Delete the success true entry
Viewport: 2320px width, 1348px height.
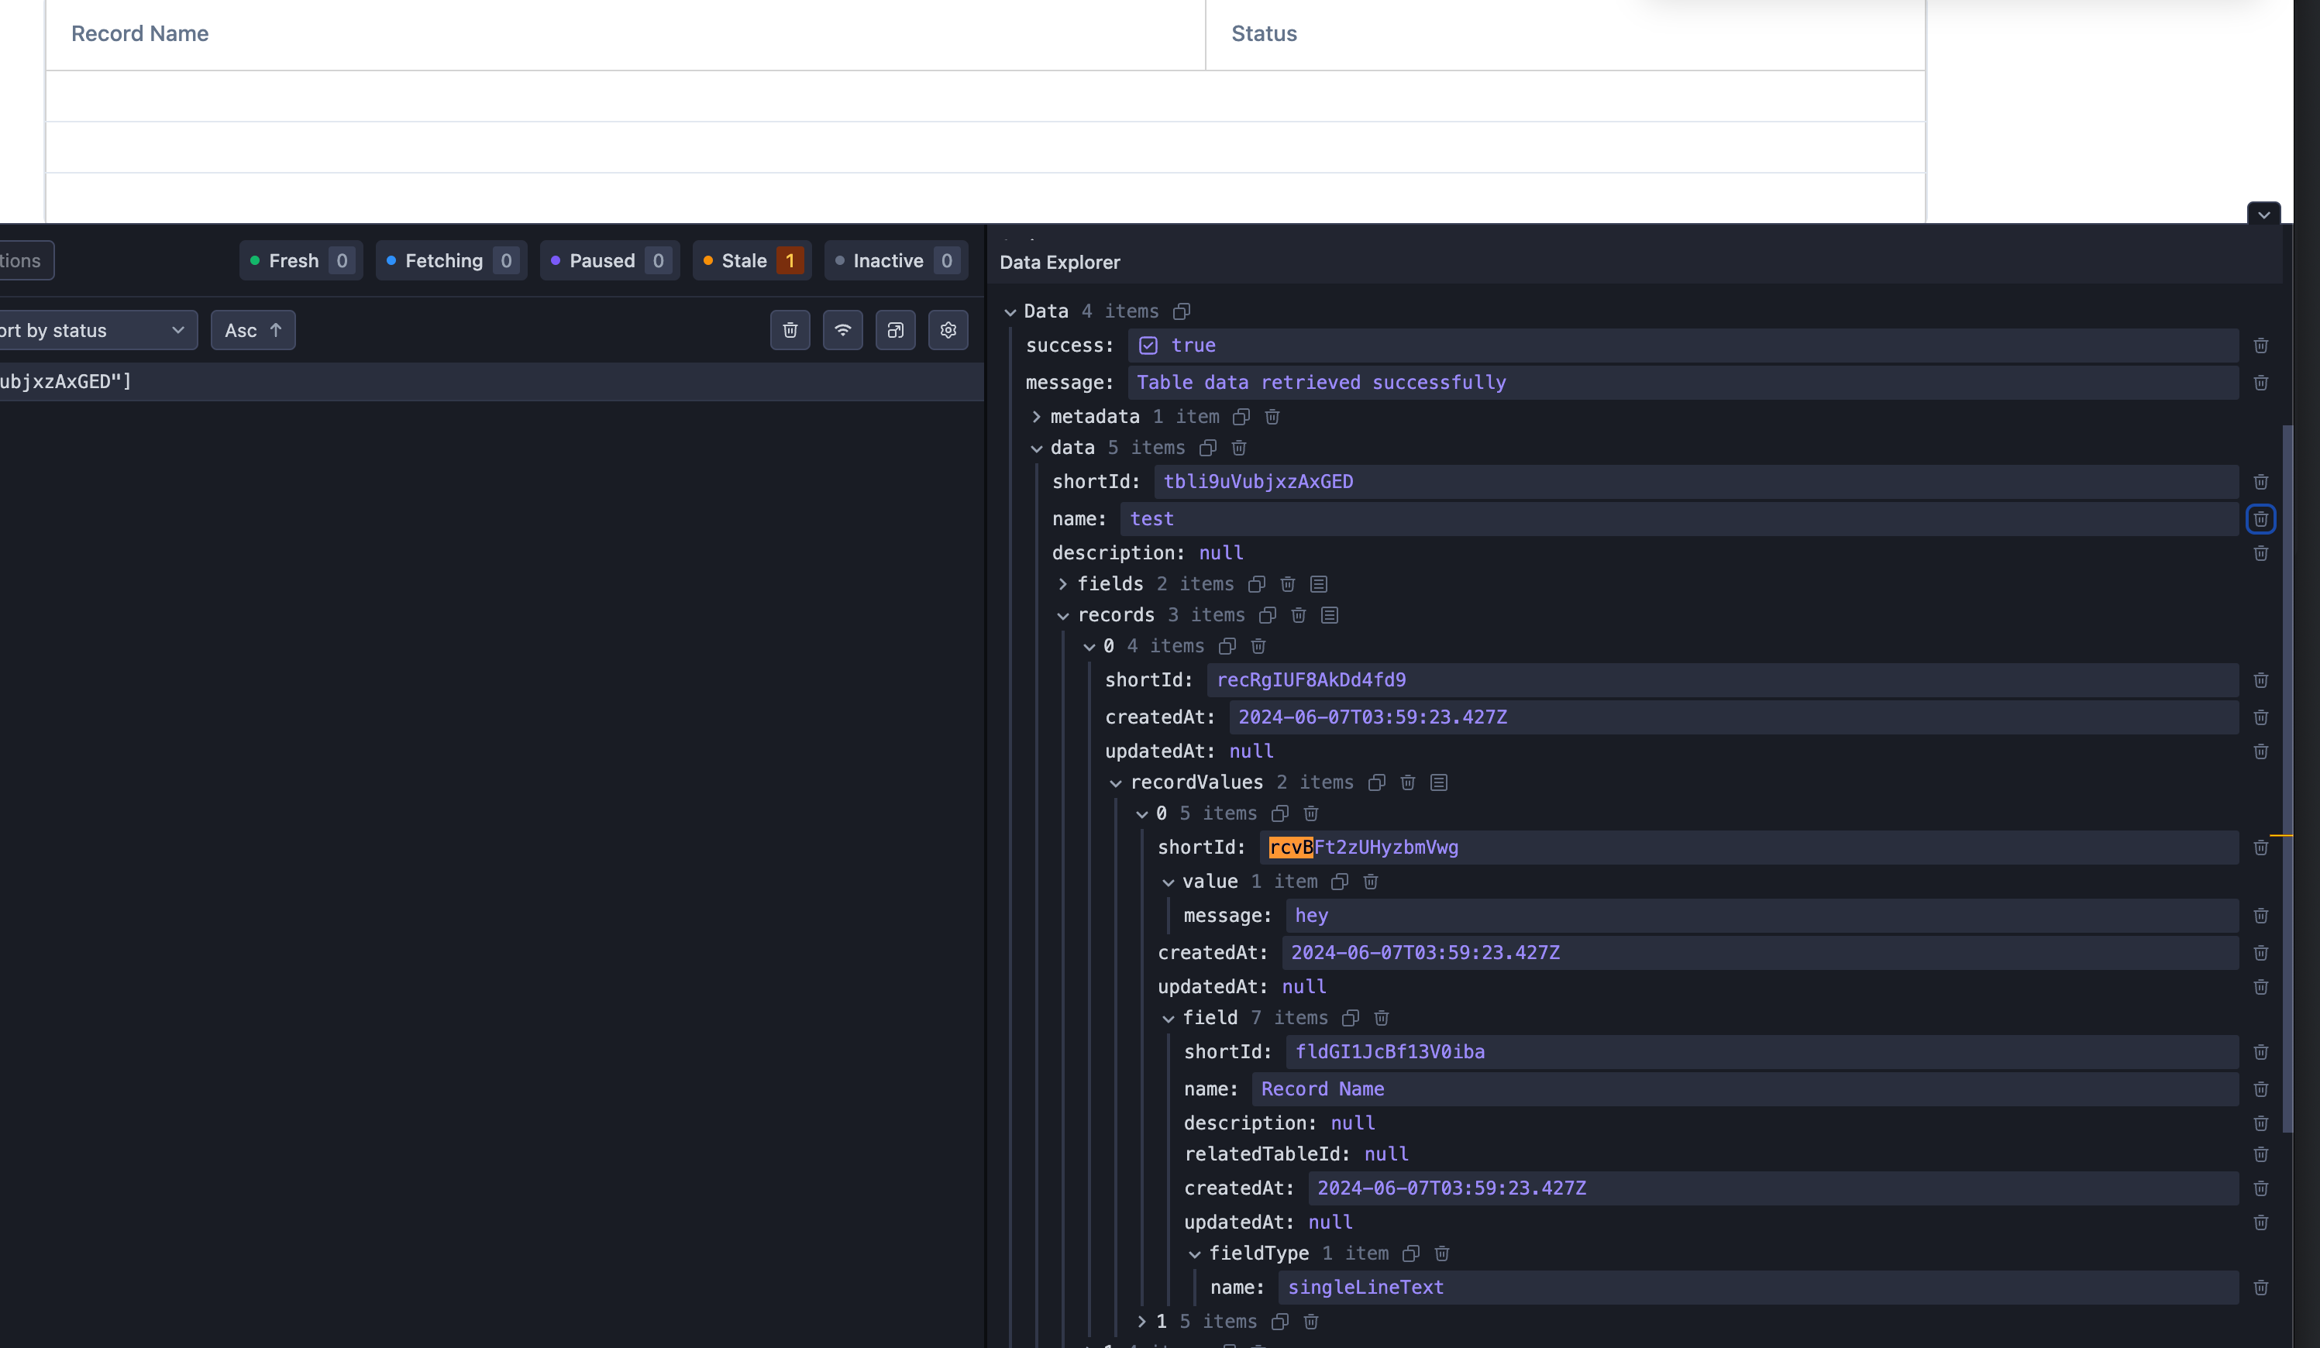click(2261, 346)
